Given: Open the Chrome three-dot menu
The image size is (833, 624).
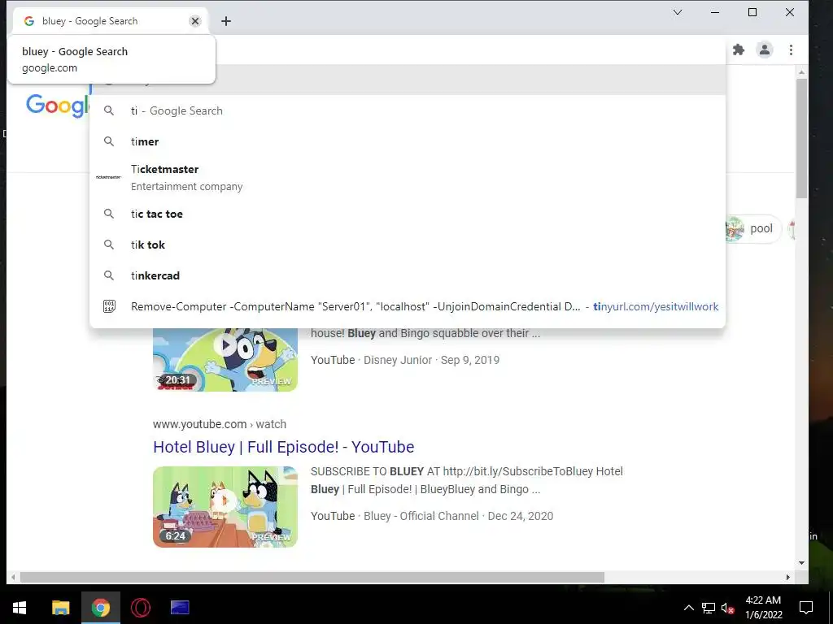Looking at the screenshot, I should [791, 50].
